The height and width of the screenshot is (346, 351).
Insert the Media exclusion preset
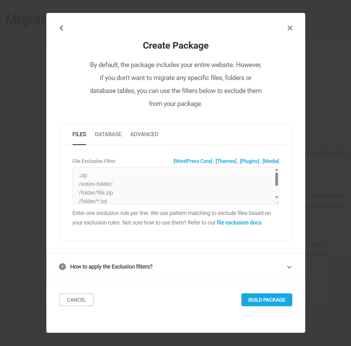270,161
